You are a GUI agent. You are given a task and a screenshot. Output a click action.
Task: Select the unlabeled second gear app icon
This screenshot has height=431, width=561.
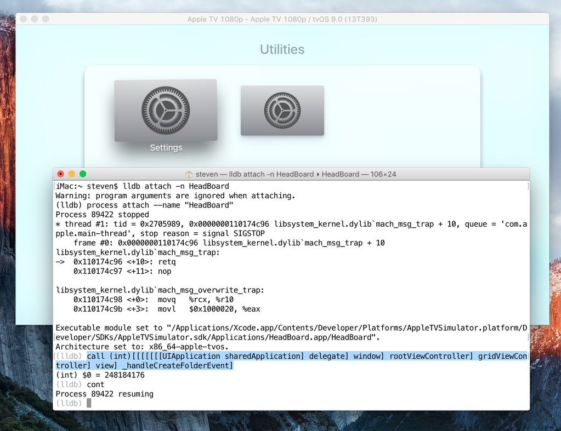(x=282, y=111)
